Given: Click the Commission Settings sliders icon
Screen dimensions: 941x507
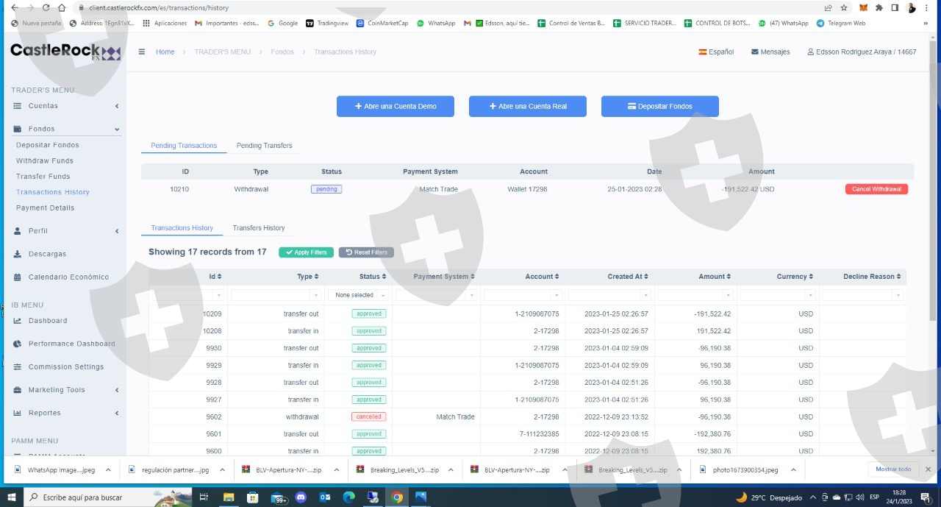Looking at the screenshot, I should pyautogui.click(x=18, y=367).
